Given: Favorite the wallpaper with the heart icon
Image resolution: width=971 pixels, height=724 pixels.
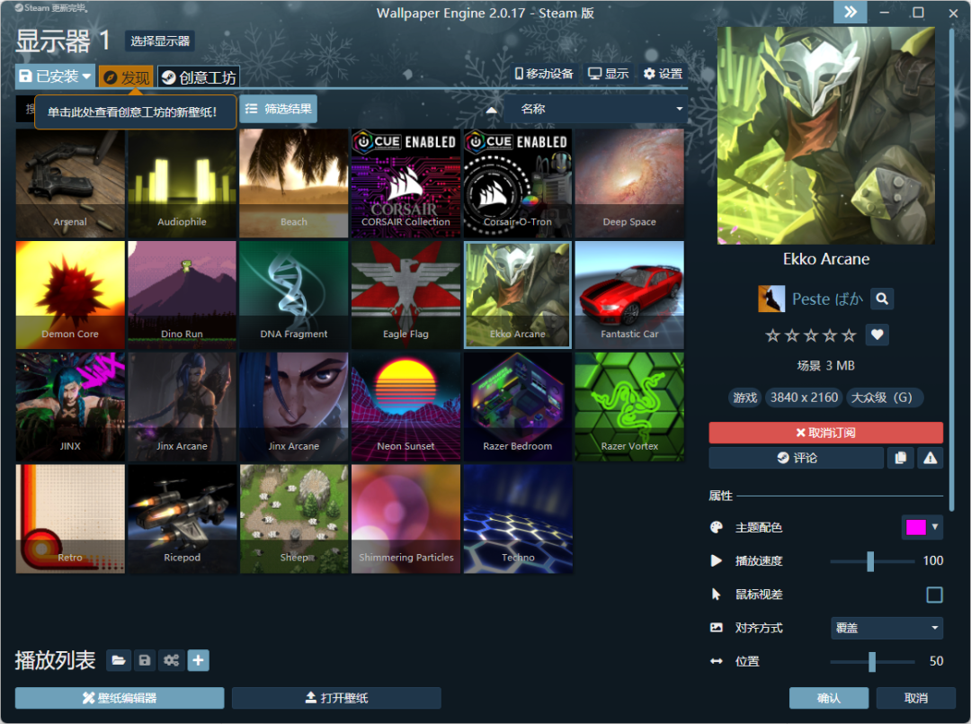Looking at the screenshot, I should coord(877,335).
